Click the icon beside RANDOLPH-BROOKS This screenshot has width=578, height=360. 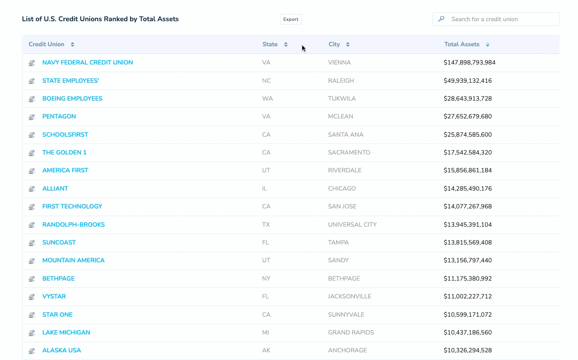point(32,225)
